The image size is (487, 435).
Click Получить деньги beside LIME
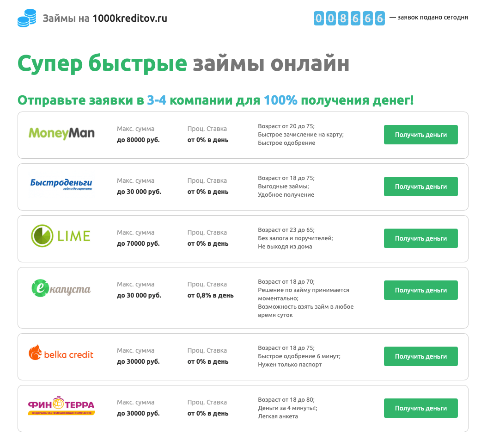point(420,238)
